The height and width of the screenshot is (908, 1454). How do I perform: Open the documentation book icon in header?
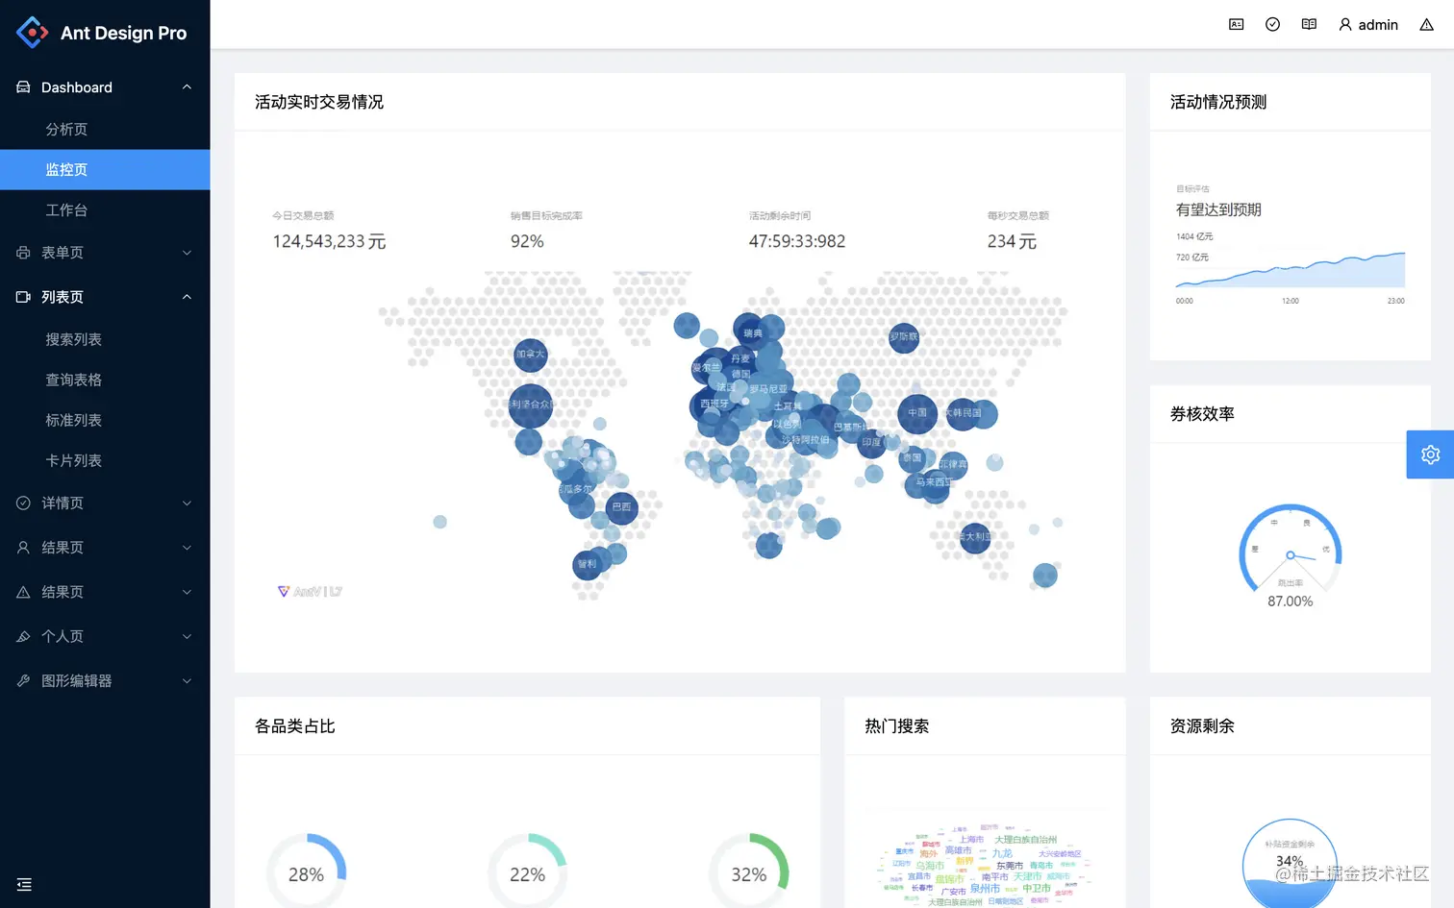[1309, 25]
